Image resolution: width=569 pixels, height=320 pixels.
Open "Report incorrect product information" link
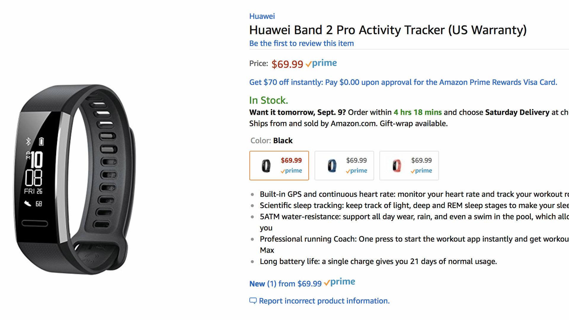(x=324, y=301)
